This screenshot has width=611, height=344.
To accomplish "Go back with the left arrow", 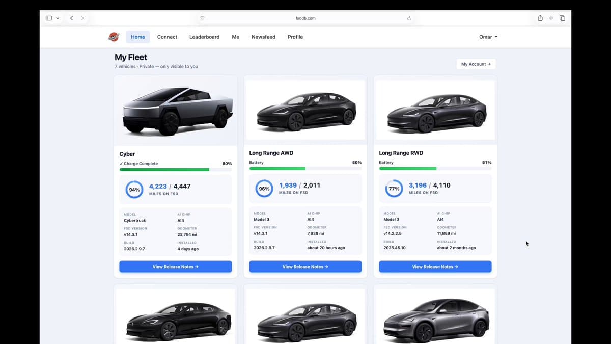I will point(71,18).
